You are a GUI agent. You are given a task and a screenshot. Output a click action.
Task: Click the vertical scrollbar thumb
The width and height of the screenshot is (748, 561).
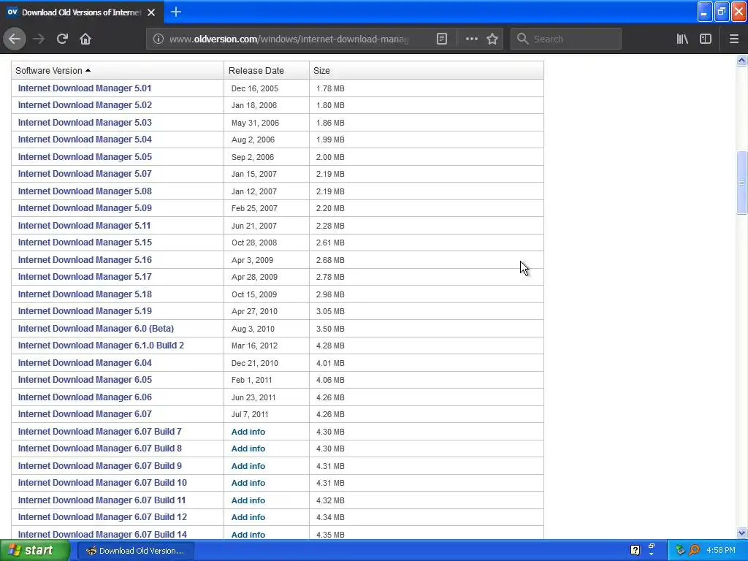tap(741, 183)
